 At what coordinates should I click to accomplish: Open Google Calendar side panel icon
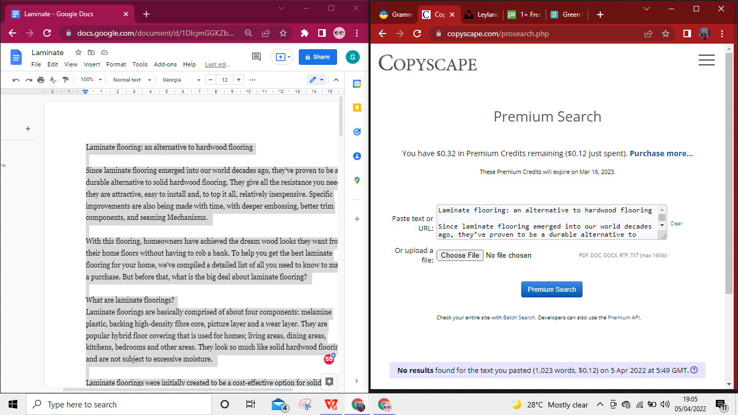[357, 84]
